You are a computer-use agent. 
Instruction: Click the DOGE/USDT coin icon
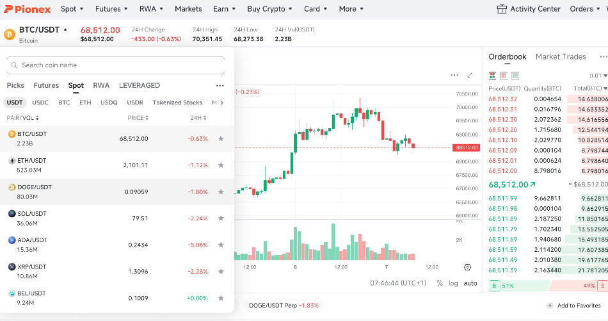click(12, 187)
